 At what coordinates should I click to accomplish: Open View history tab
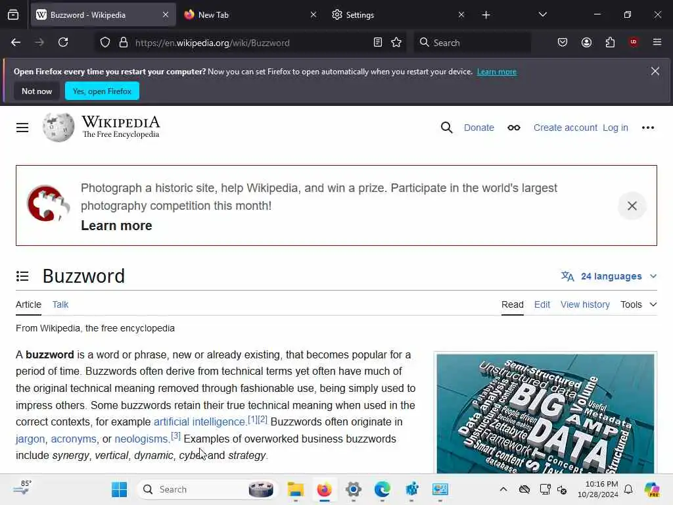[585, 304]
